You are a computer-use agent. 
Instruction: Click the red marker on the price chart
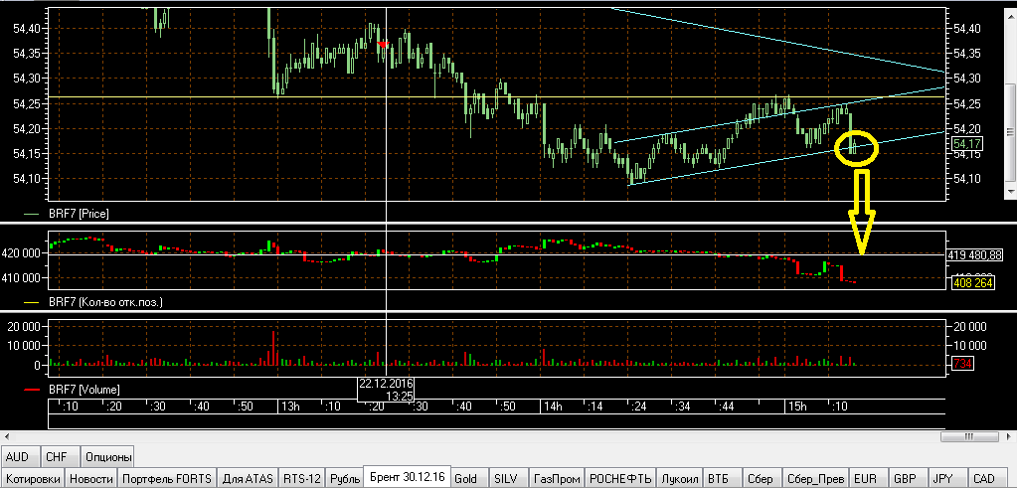383,44
